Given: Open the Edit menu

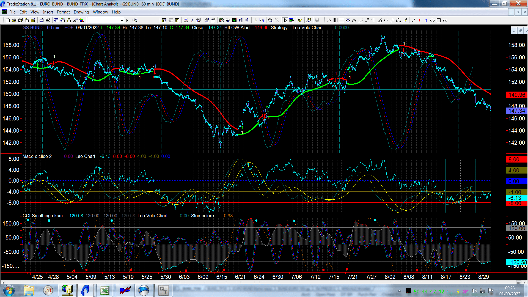Looking at the screenshot, I should pyautogui.click(x=23, y=12).
